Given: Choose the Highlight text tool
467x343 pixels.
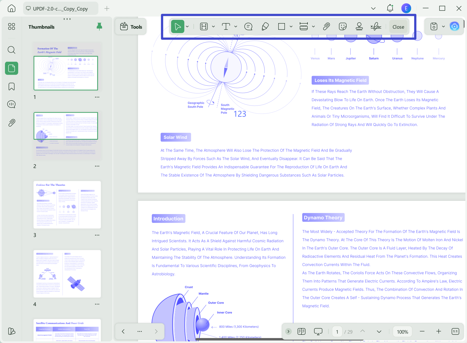Looking at the screenshot, I should coord(204,27).
